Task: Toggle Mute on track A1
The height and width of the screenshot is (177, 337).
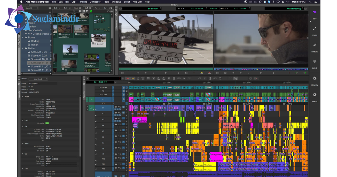Action: 127,109
